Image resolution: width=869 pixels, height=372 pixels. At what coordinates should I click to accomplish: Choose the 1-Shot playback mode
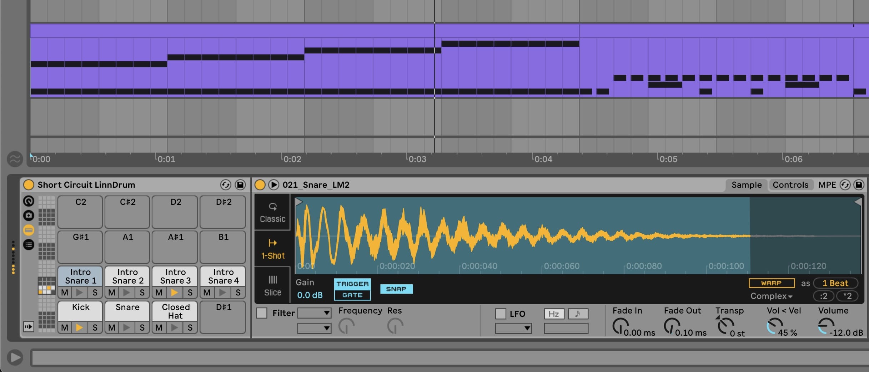(x=272, y=249)
